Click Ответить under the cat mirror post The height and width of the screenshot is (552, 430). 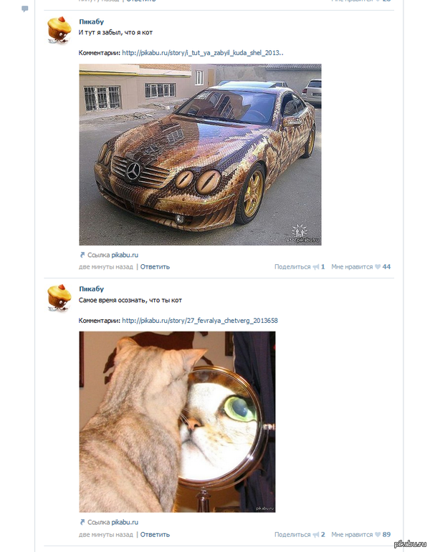(155, 534)
